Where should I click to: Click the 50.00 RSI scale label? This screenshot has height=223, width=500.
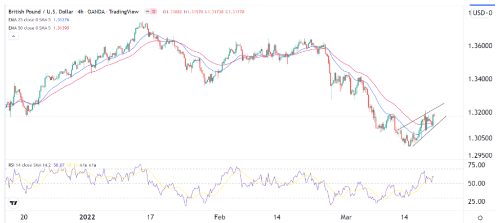coord(477,184)
